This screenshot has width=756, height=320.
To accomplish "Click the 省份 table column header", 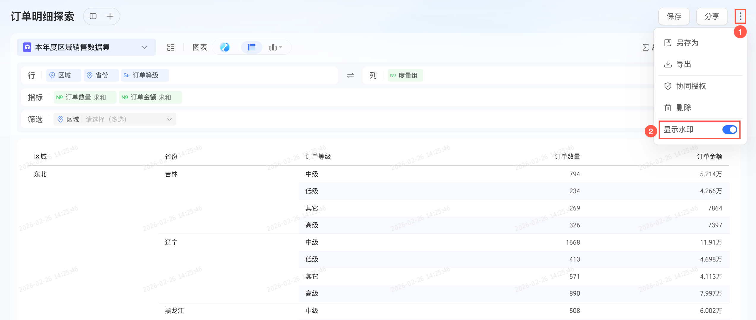I will (x=171, y=157).
